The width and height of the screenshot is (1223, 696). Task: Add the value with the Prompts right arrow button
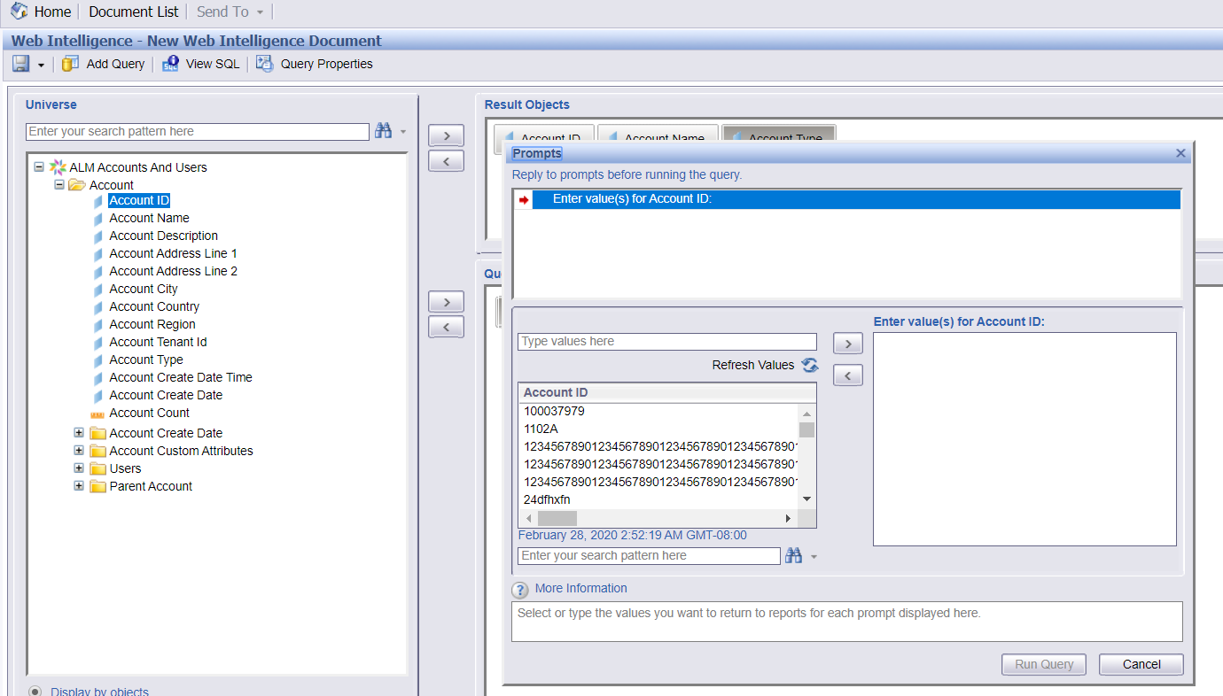tap(848, 343)
